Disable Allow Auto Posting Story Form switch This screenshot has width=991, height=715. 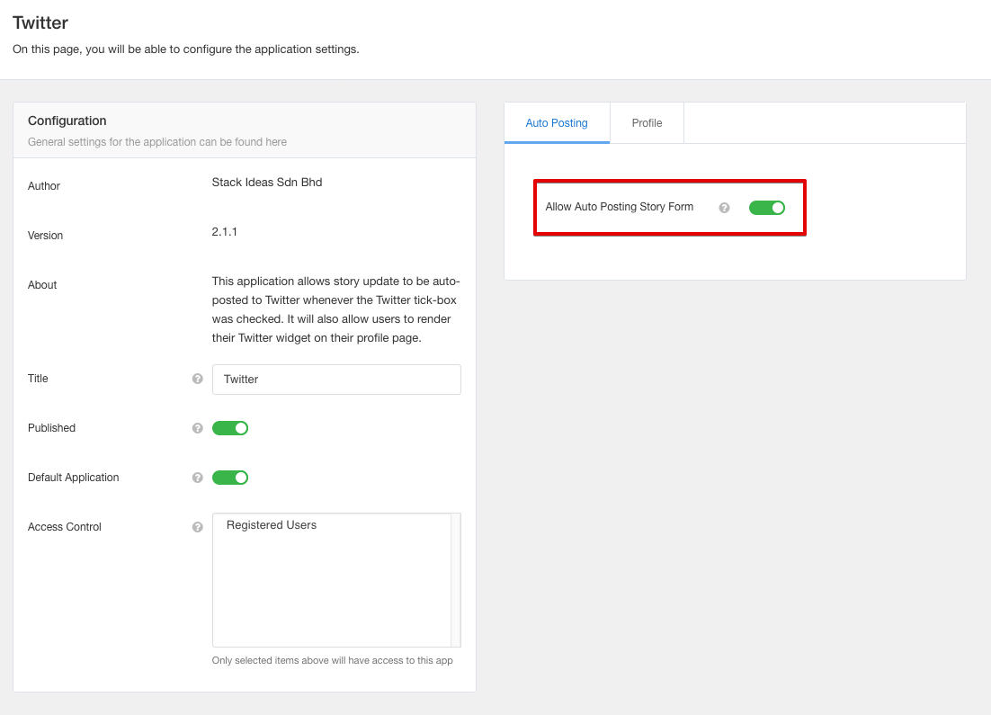[767, 208]
